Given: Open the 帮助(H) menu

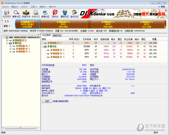Looking at the screenshot, I should 52,7.
